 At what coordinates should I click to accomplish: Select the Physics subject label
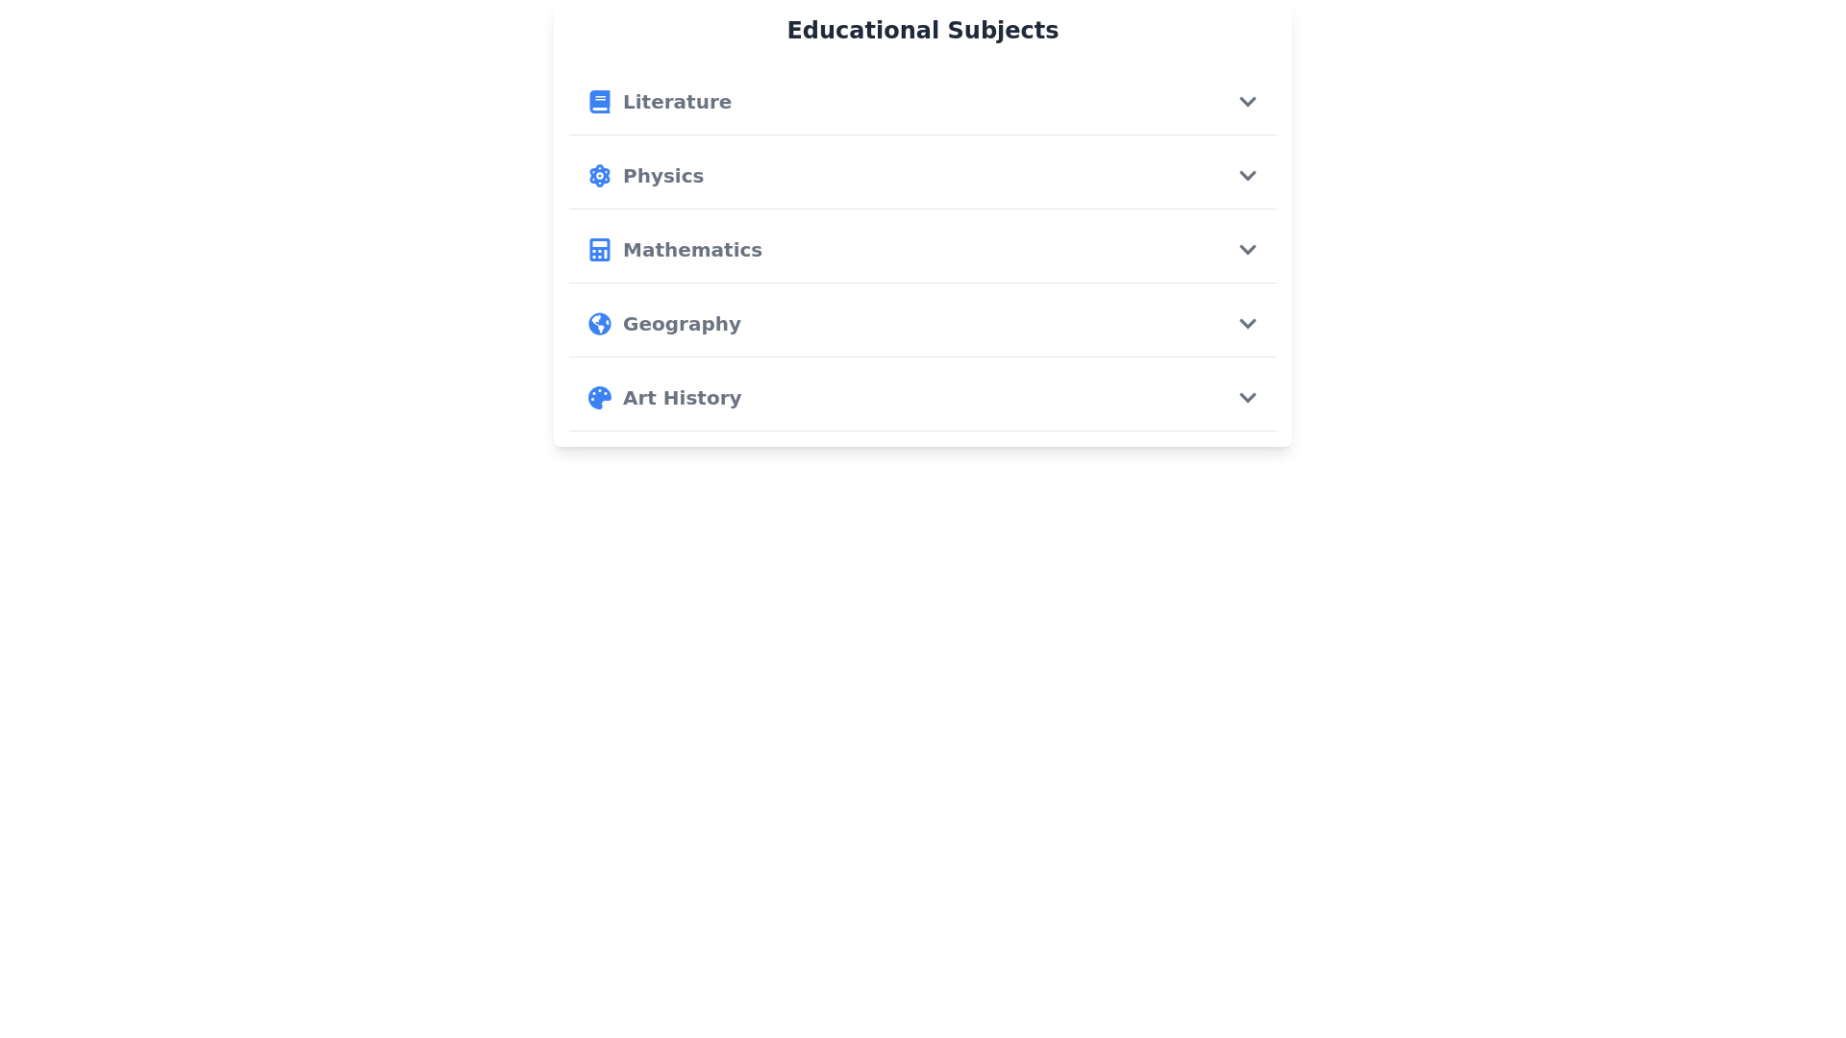click(x=662, y=176)
